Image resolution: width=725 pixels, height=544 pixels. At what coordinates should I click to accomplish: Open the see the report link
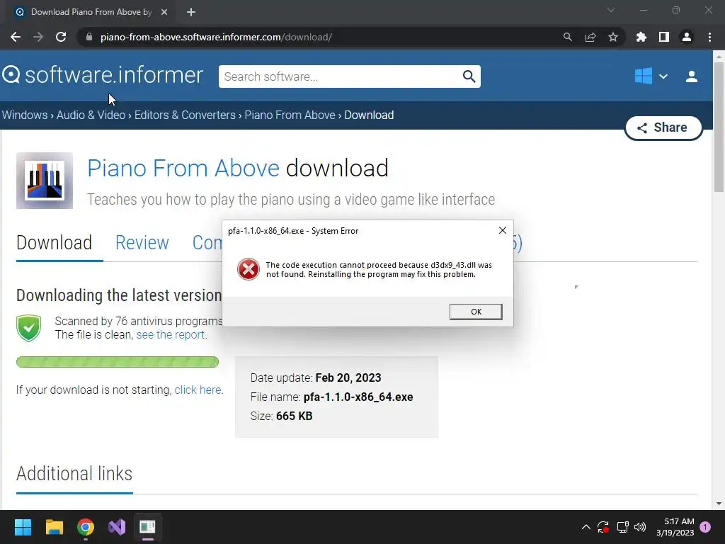(x=171, y=334)
